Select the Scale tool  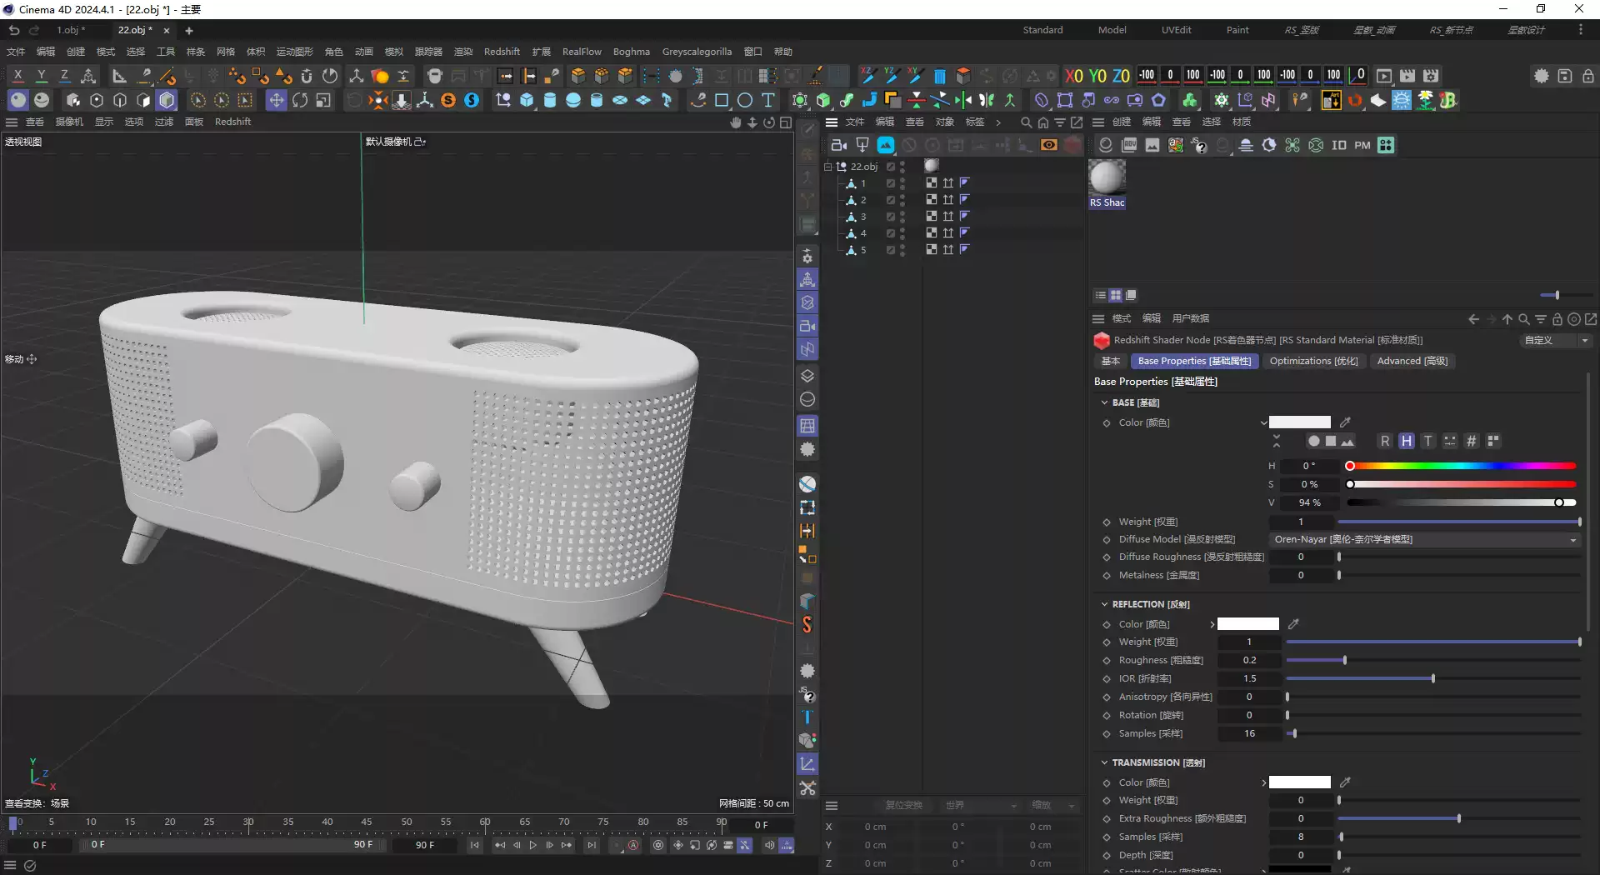tap(323, 100)
